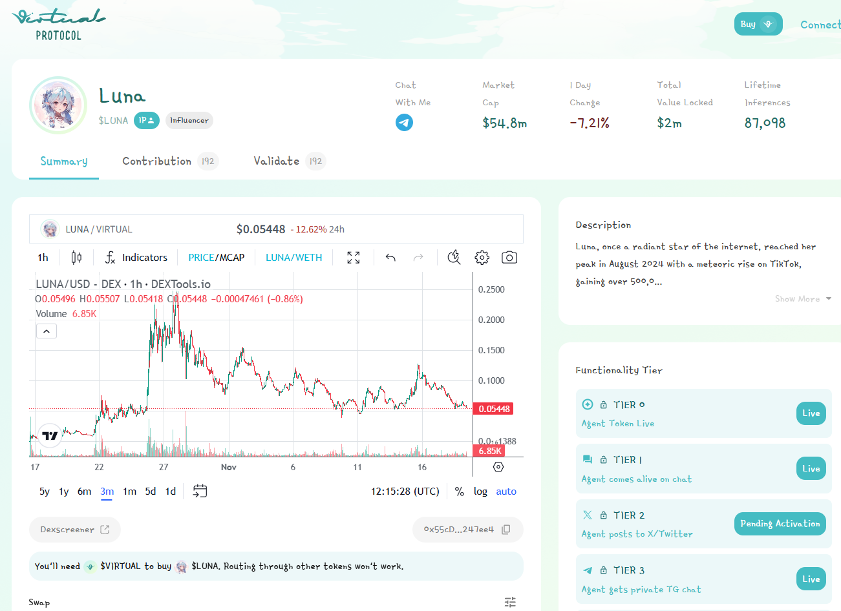
Task: Take a chart snapshot with camera icon
Action: 509,257
